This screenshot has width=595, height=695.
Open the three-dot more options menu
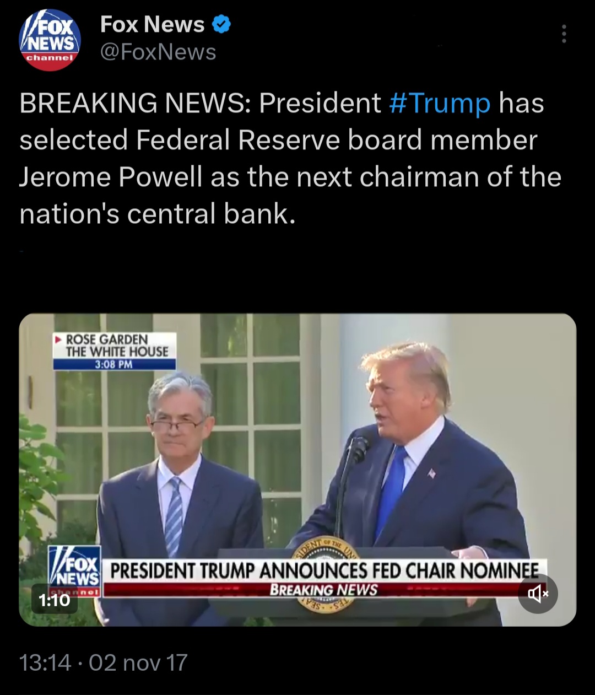click(x=564, y=34)
